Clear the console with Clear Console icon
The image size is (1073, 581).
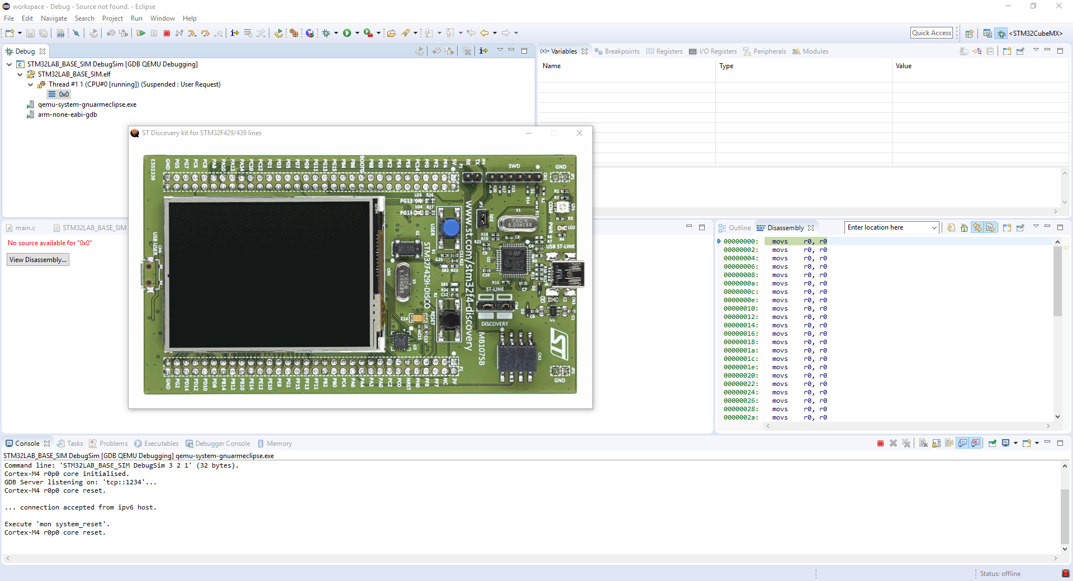(923, 444)
